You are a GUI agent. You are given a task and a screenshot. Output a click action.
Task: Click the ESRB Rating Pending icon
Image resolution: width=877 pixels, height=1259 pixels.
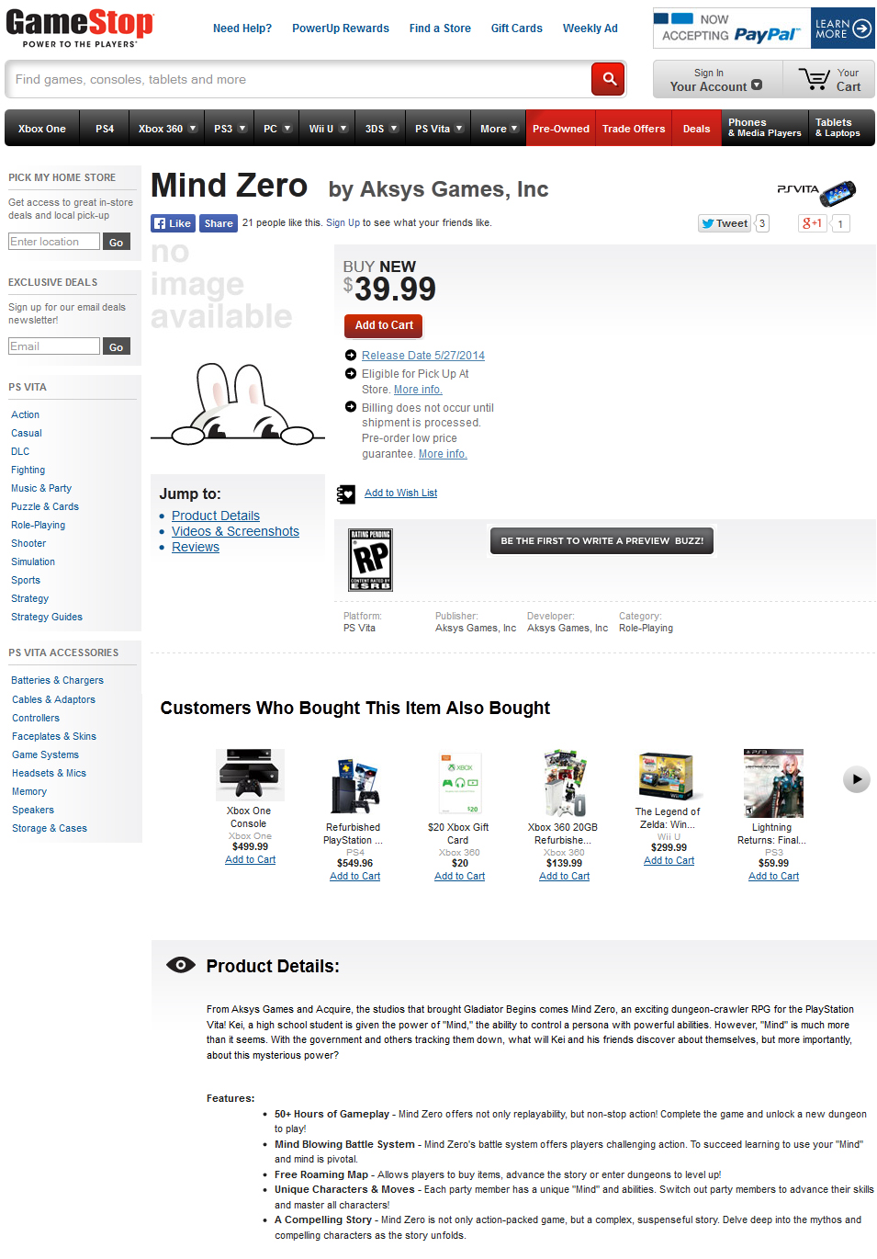pos(371,560)
